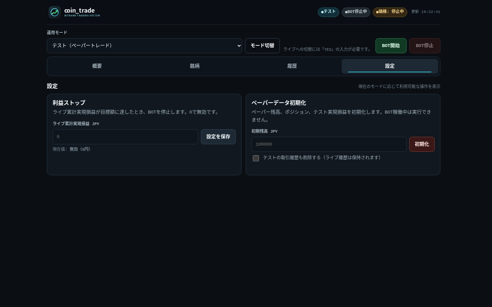
Task: Switch to the 概要 tab
Action: pyautogui.click(x=97, y=66)
